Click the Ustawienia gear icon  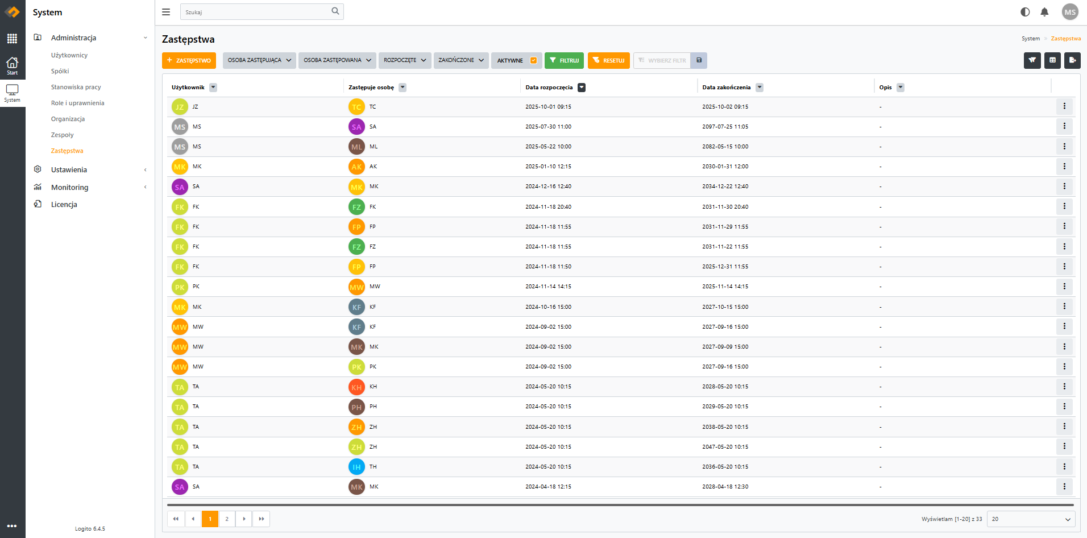(x=38, y=169)
